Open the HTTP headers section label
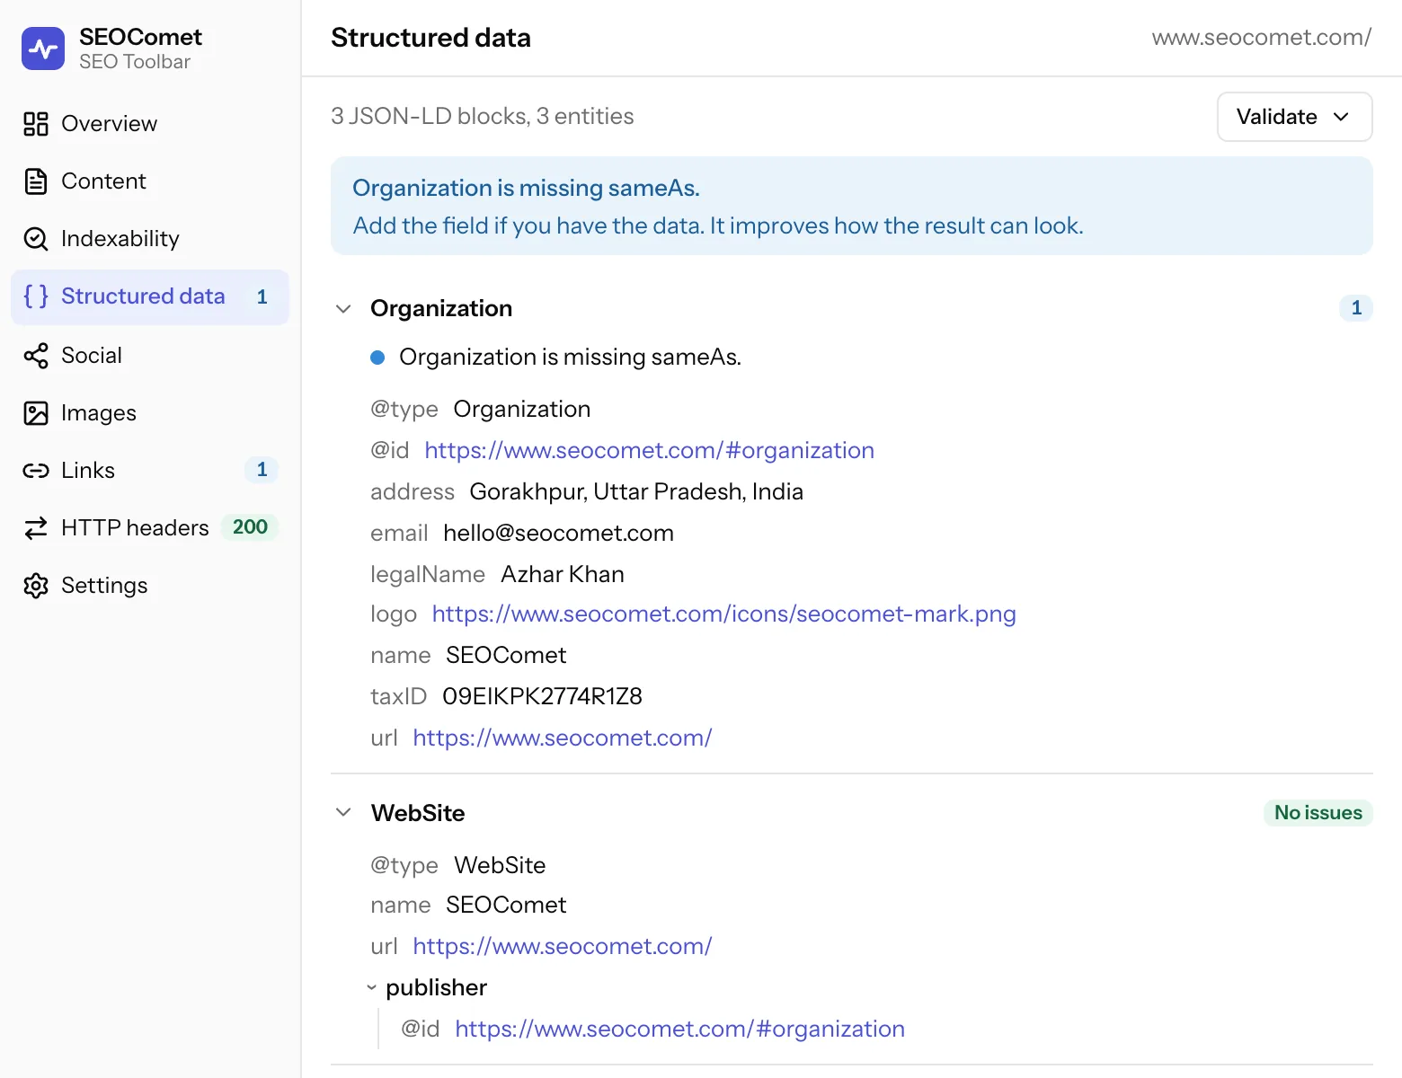The image size is (1402, 1078). (135, 528)
